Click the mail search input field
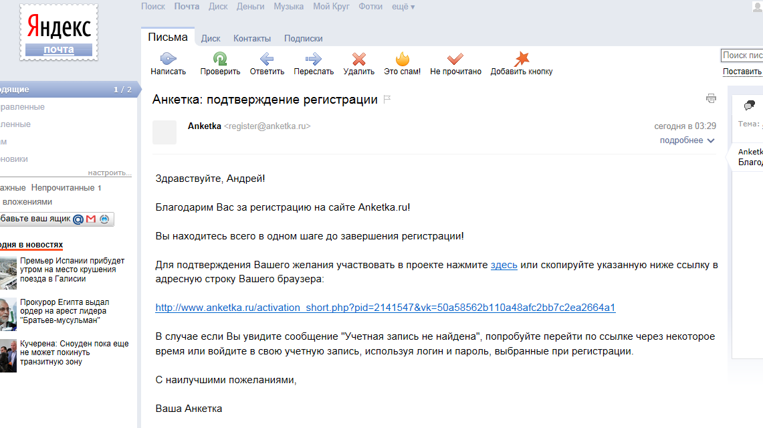 click(742, 54)
